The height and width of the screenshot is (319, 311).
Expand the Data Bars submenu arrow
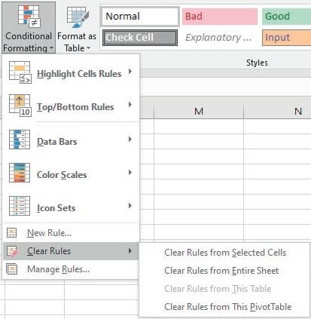coord(130,140)
